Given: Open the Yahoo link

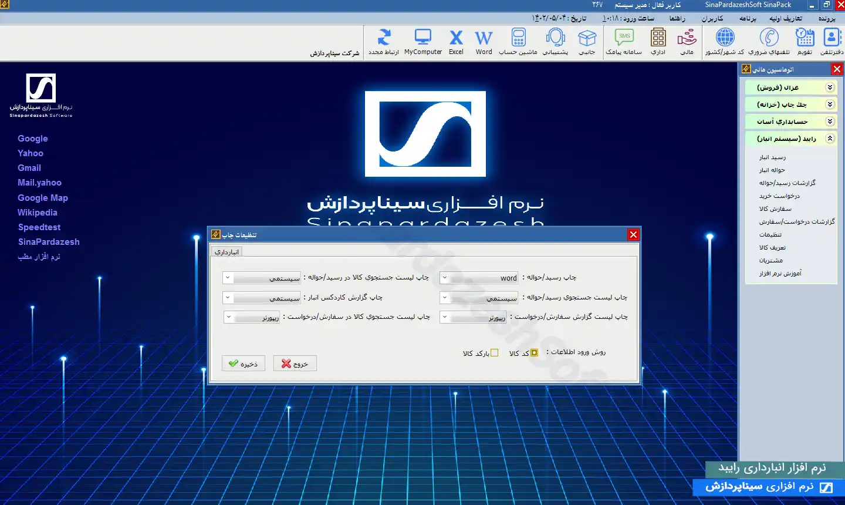Looking at the screenshot, I should [31, 153].
